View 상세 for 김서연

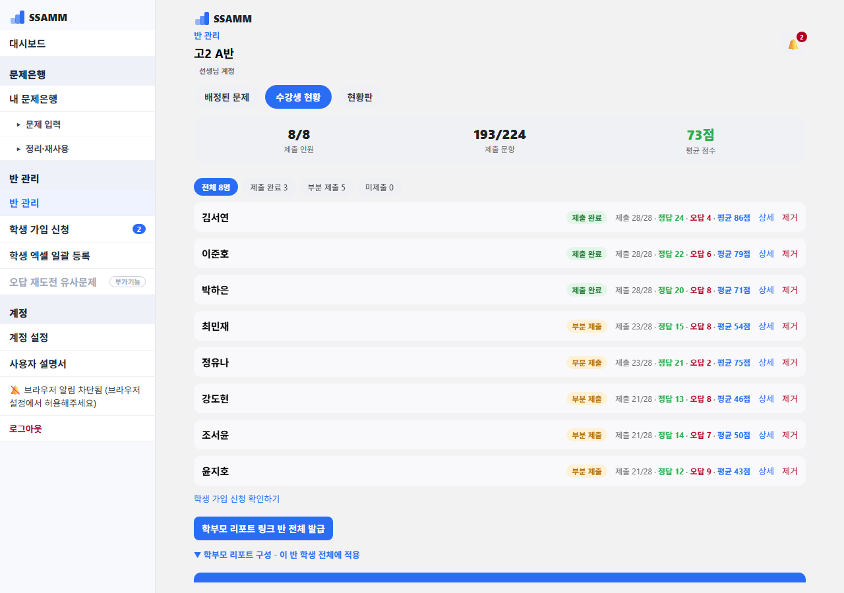click(x=766, y=217)
